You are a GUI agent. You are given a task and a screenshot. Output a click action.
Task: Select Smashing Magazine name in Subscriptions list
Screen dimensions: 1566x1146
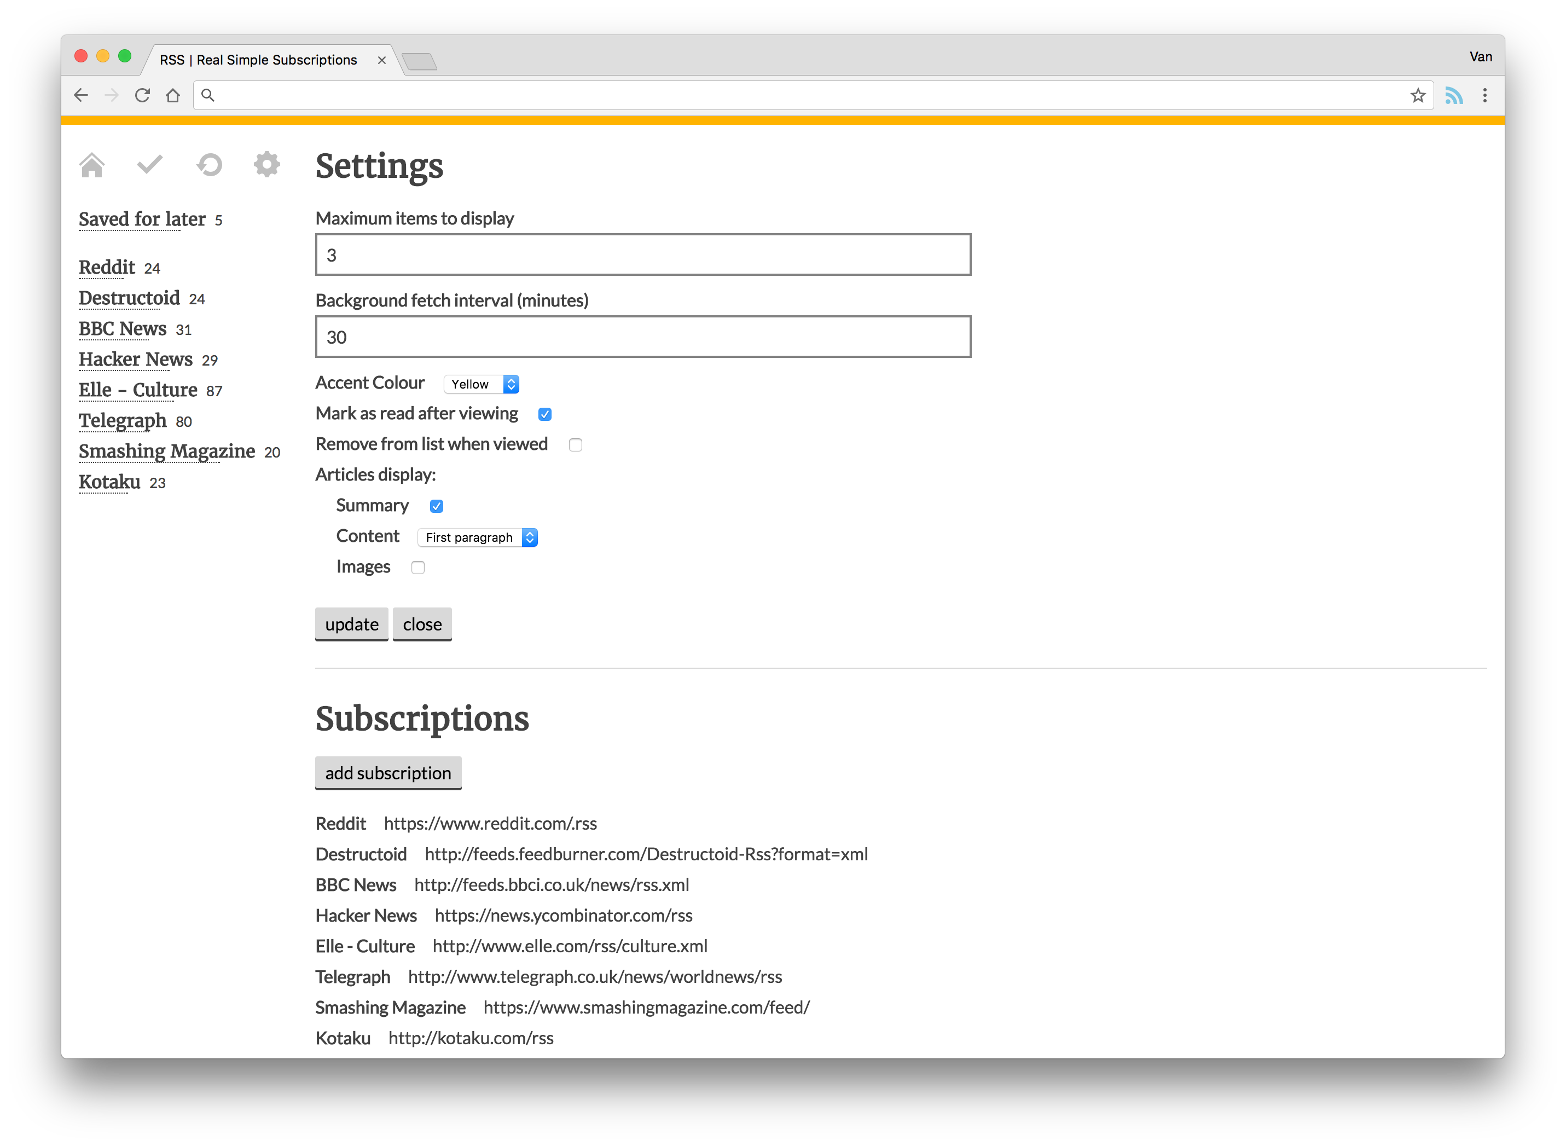tap(391, 1007)
